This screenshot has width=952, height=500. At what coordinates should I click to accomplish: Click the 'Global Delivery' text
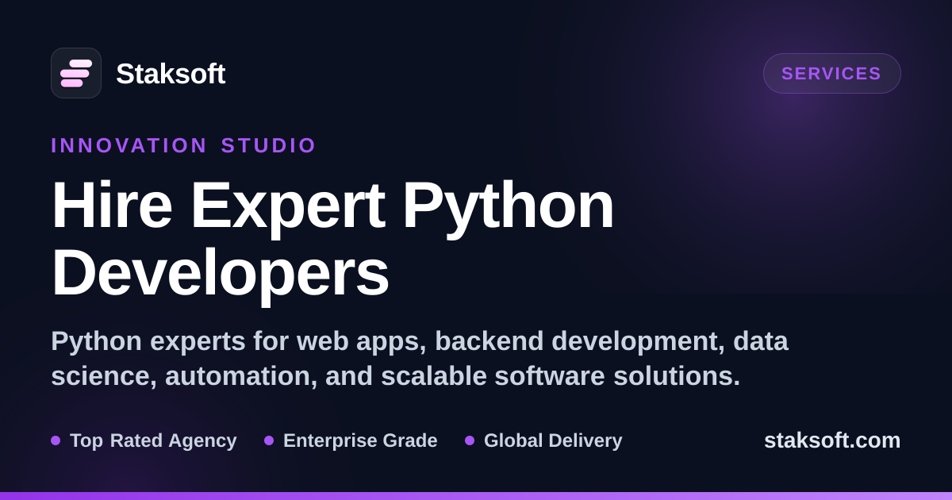553,440
